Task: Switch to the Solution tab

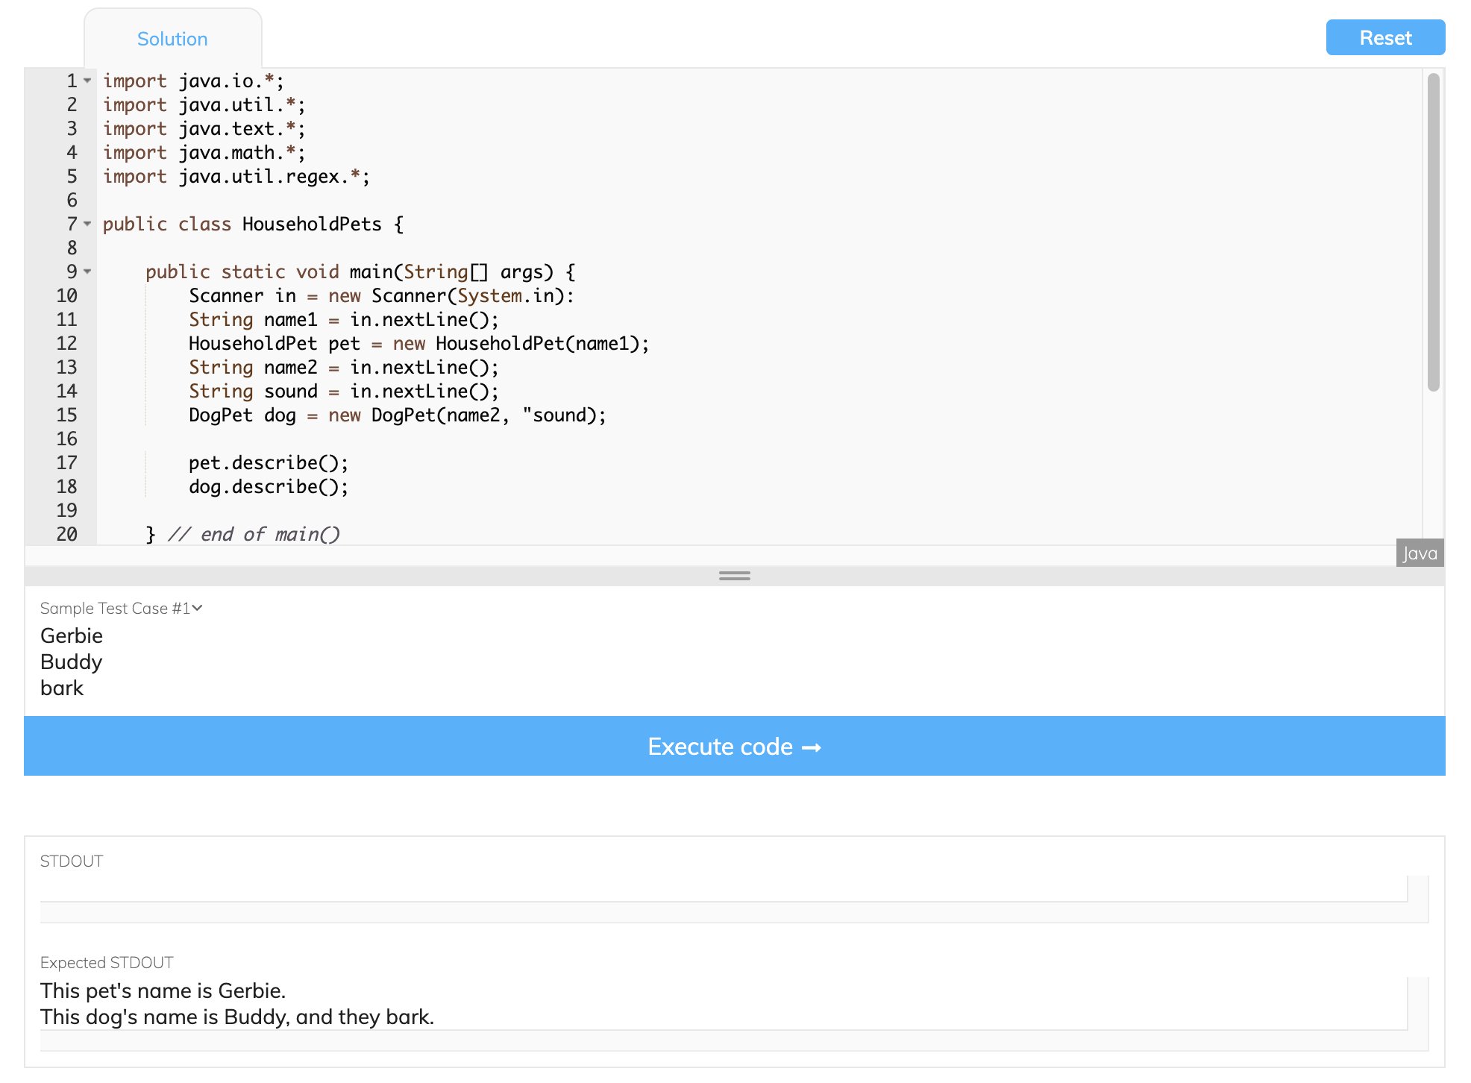Action: pyautogui.click(x=172, y=39)
